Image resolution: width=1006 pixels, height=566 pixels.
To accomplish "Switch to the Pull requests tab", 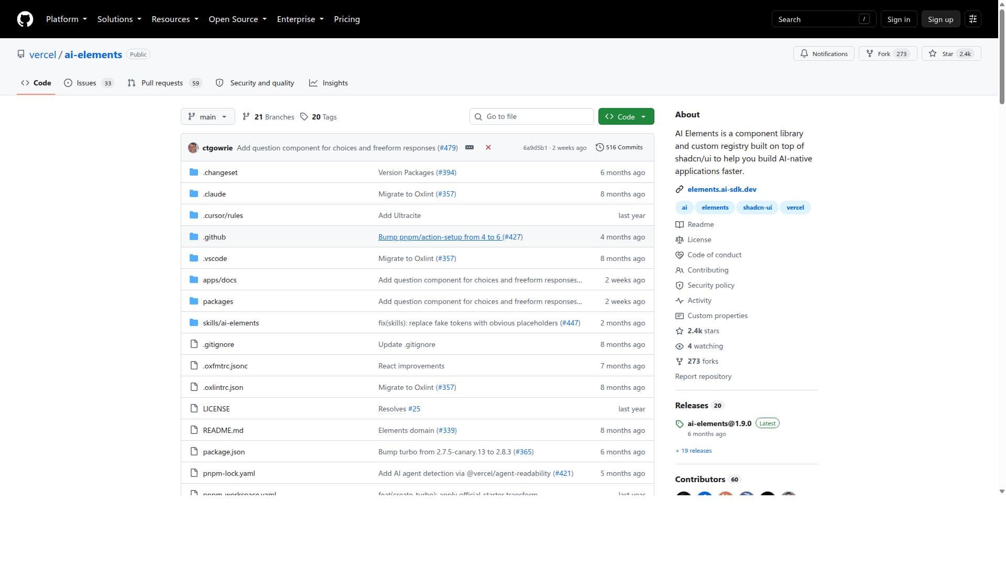I will [x=165, y=83].
